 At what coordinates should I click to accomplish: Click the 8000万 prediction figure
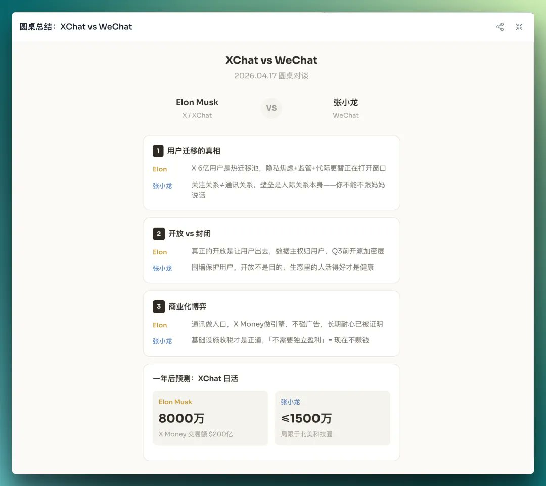181,418
